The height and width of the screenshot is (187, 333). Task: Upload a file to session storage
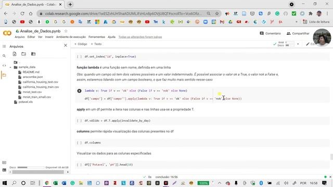coord(15,54)
